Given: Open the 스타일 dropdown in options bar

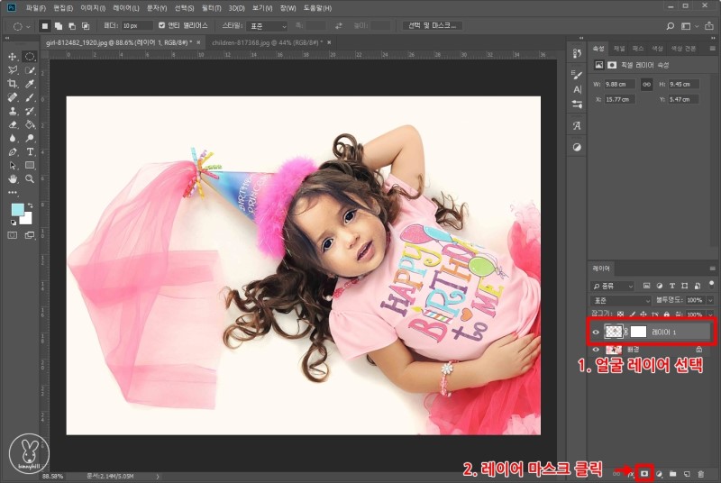Looking at the screenshot, I should pos(267,25).
